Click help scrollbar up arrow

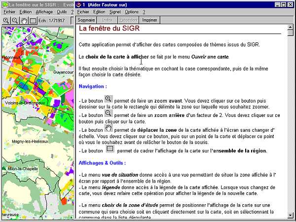point(290,27)
